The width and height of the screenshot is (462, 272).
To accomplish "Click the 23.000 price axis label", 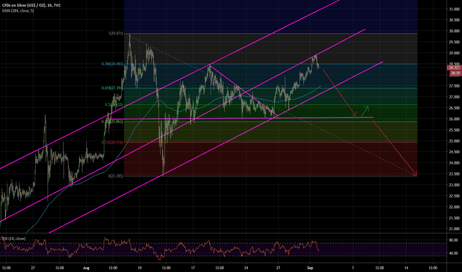I will 455,185.
